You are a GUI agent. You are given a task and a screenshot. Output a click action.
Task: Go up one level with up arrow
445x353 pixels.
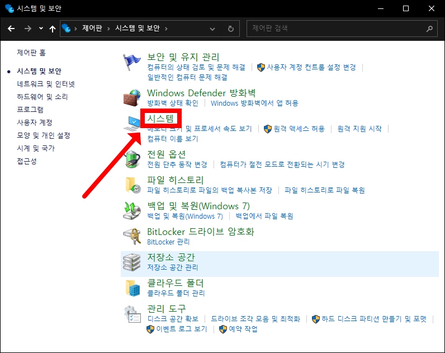(x=52, y=29)
